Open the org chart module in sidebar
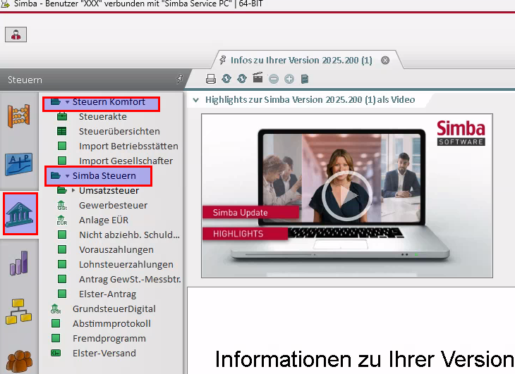The height and width of the screenshot is (374, 515). coord(19,311)
